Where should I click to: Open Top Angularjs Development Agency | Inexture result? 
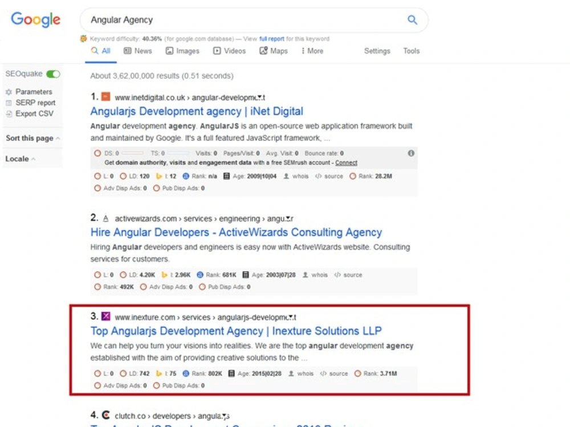click(x=236, y=331)
